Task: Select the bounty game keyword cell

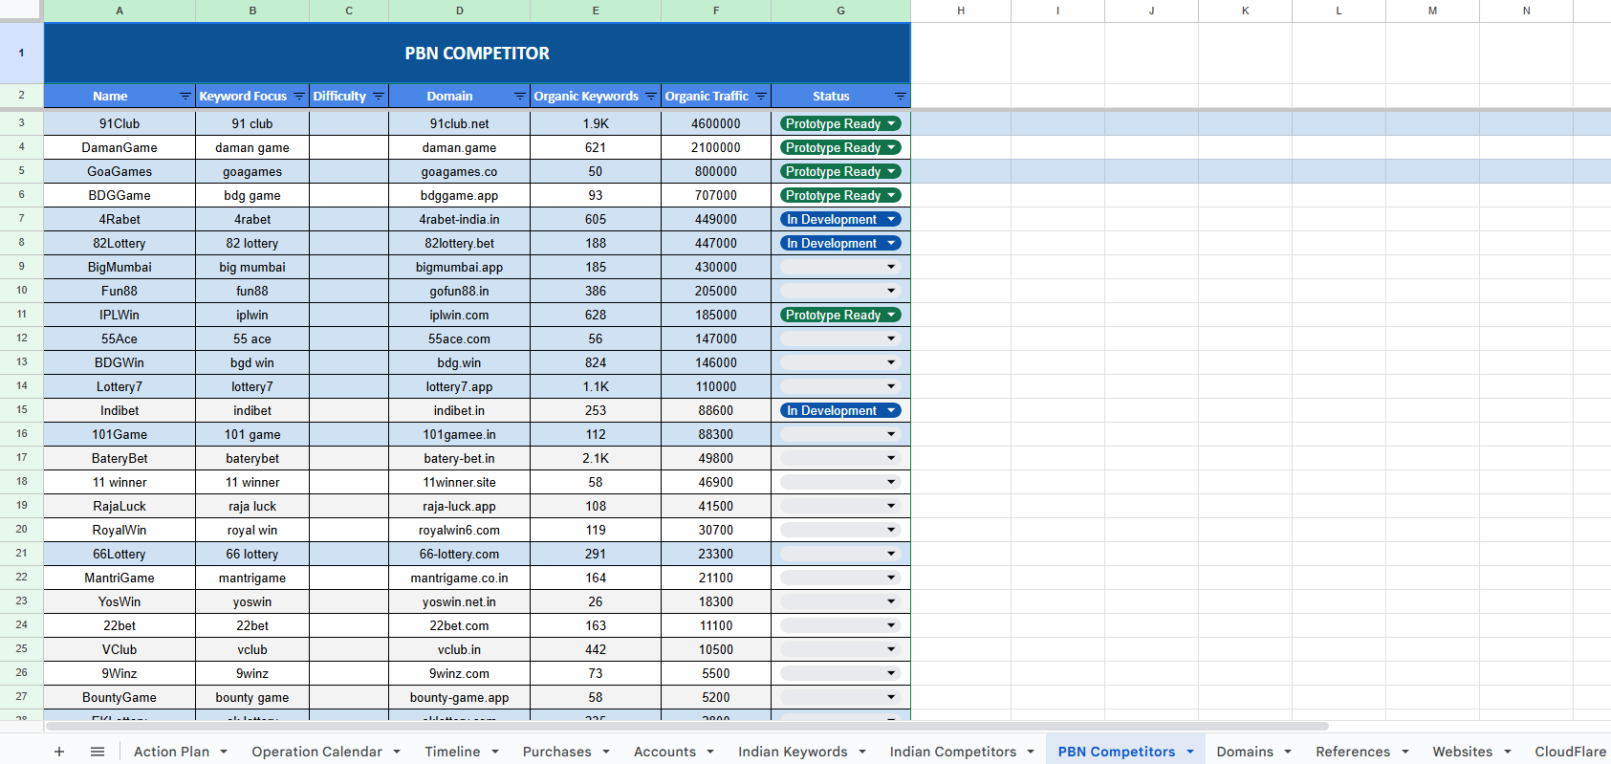Action: (252, 697)
